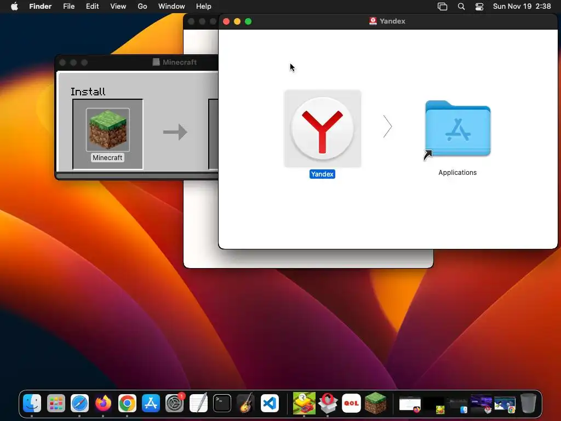Select the Minecraft grass block in installer
Screen dimensions: 561x421
(108, 129)
